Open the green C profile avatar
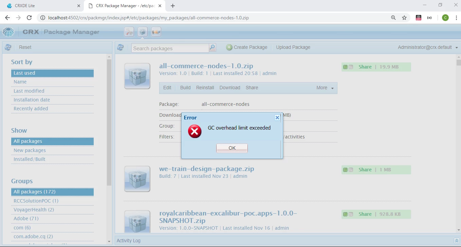Image resolution: width=461 pixels, height=247 pixels. 445,18
